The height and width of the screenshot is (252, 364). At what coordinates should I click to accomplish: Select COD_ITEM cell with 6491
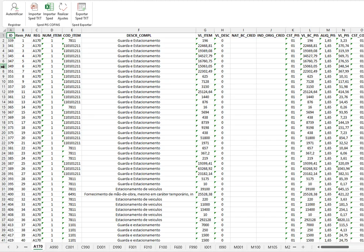(72, 194)
